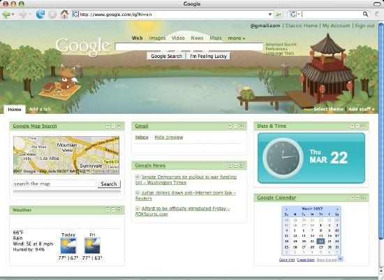The width and height of the screenshot is (384, 280).
Task: Minimize the Google Map Search gadget
Action: pyautogui.click(x=113, y=126)
